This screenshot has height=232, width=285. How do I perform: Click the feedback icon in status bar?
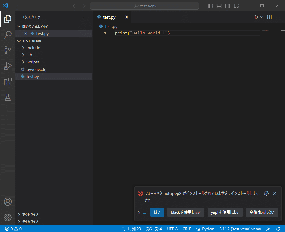[268, 229]
